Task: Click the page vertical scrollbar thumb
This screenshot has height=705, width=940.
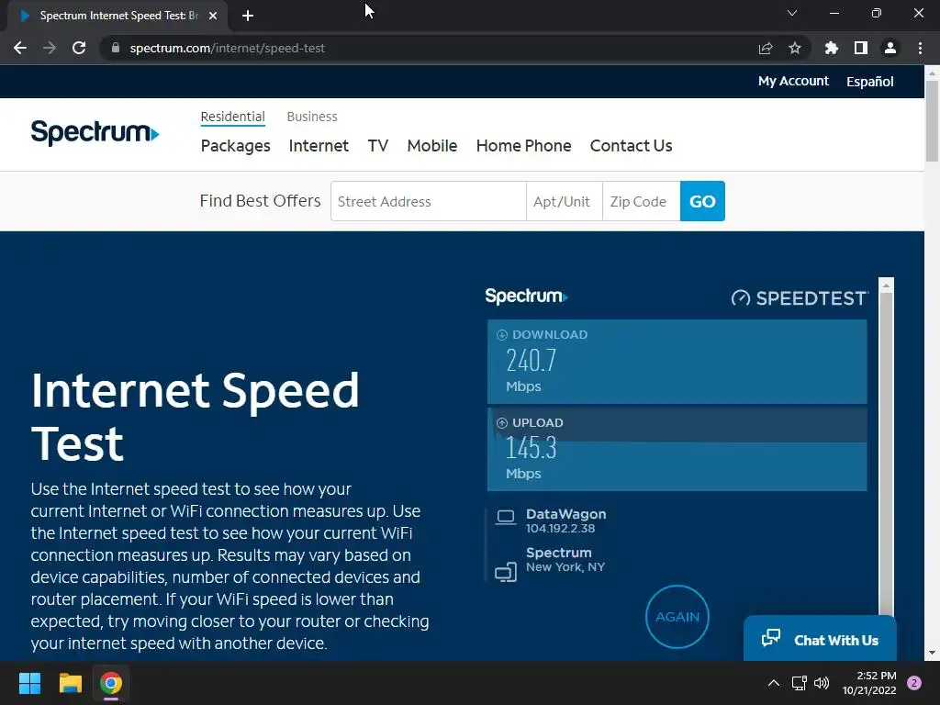Action: click(x=932, y=120)
